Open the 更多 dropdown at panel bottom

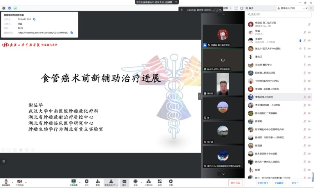tap(295, 183)
